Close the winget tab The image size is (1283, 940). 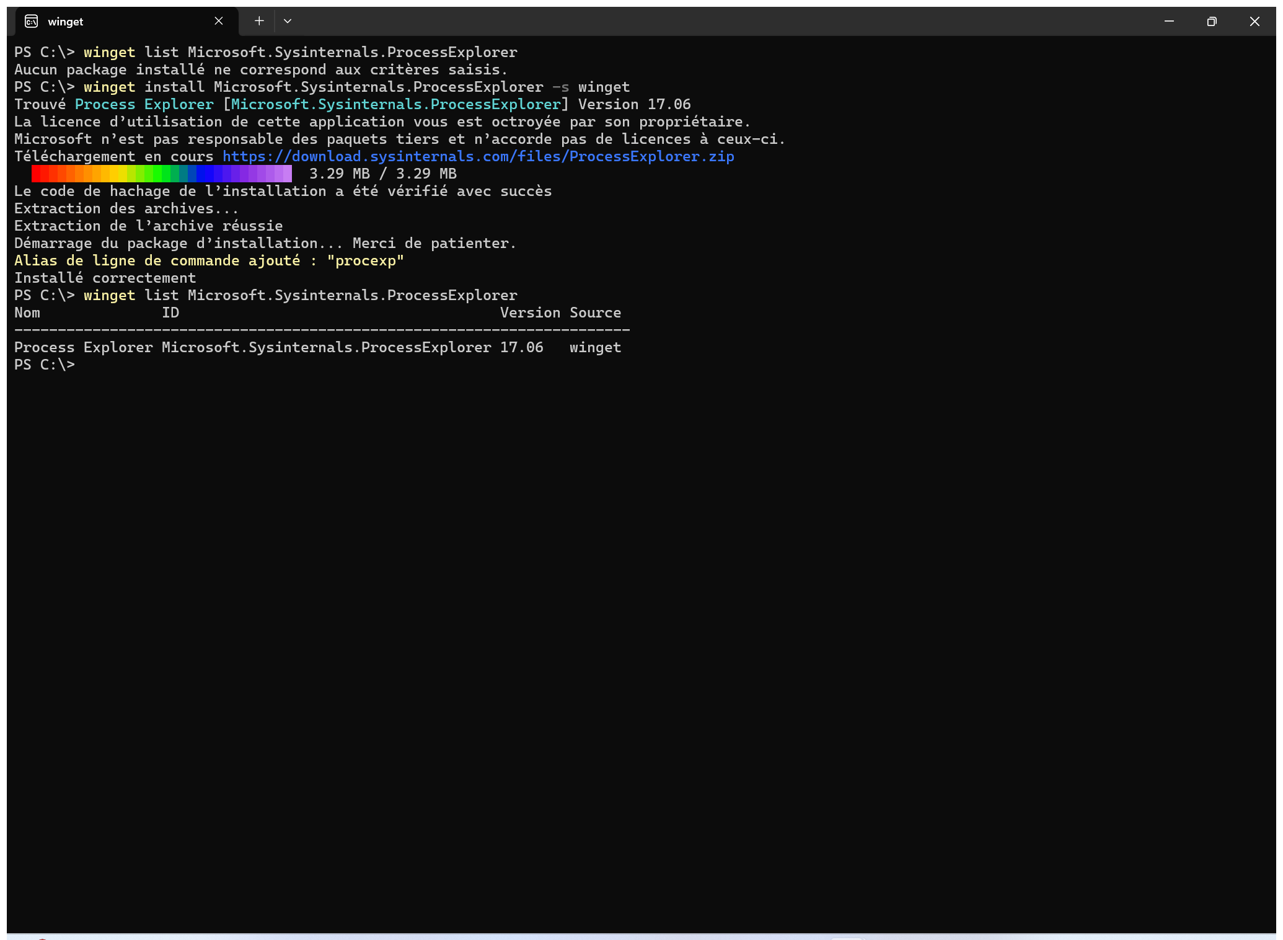pyautogui.click(x=219, y=21)
